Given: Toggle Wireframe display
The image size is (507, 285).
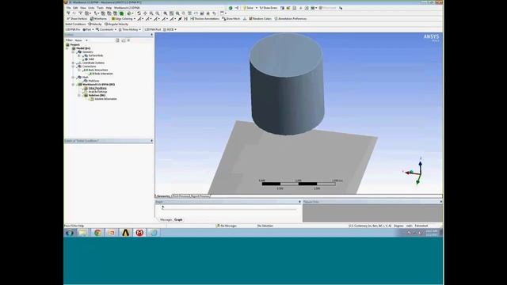Looking at the screenshot, I should (x=98, y=19).
